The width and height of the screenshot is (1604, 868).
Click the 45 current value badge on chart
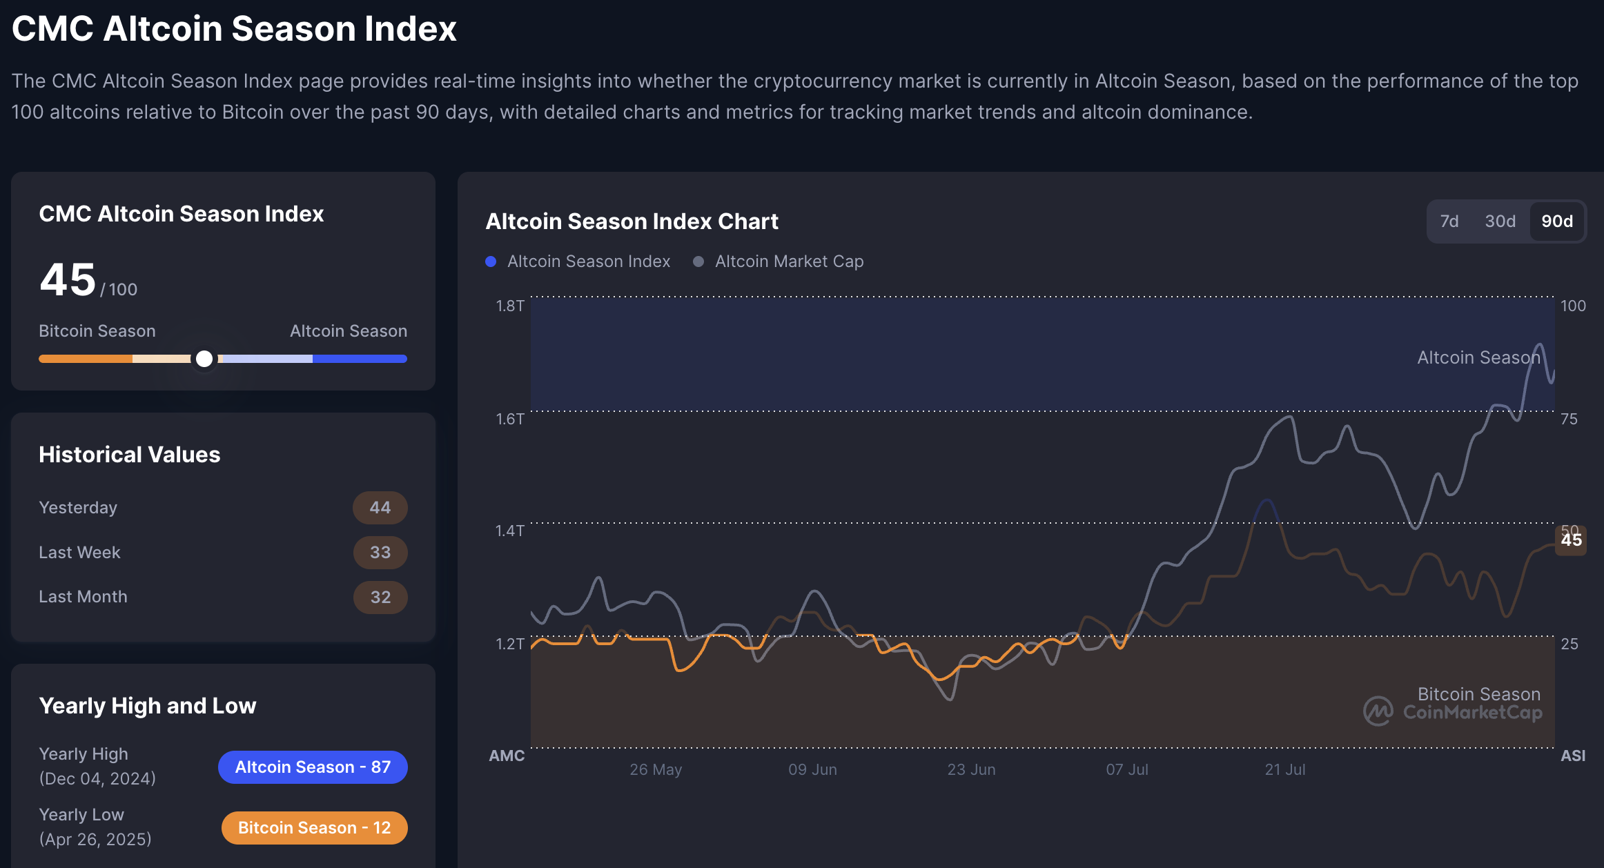click(1571, 540)
